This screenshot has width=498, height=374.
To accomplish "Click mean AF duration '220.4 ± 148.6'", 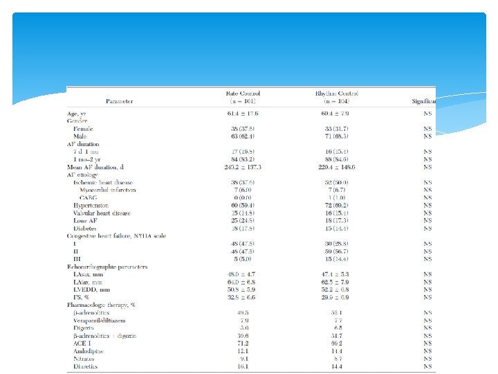I will click(x=337, y=167).
